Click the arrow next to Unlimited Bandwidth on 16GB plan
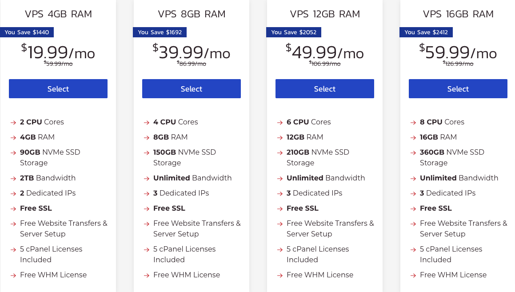Image resolution: width=515 pixels, height=292 pixels. [413, 178]
